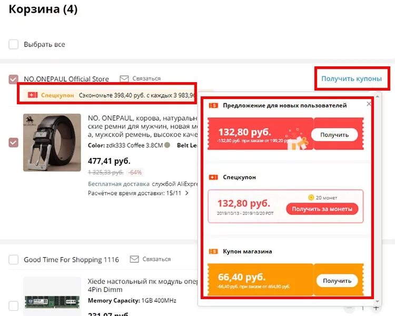Select Good Time For Shopping store checkbox

coord(14,260)
